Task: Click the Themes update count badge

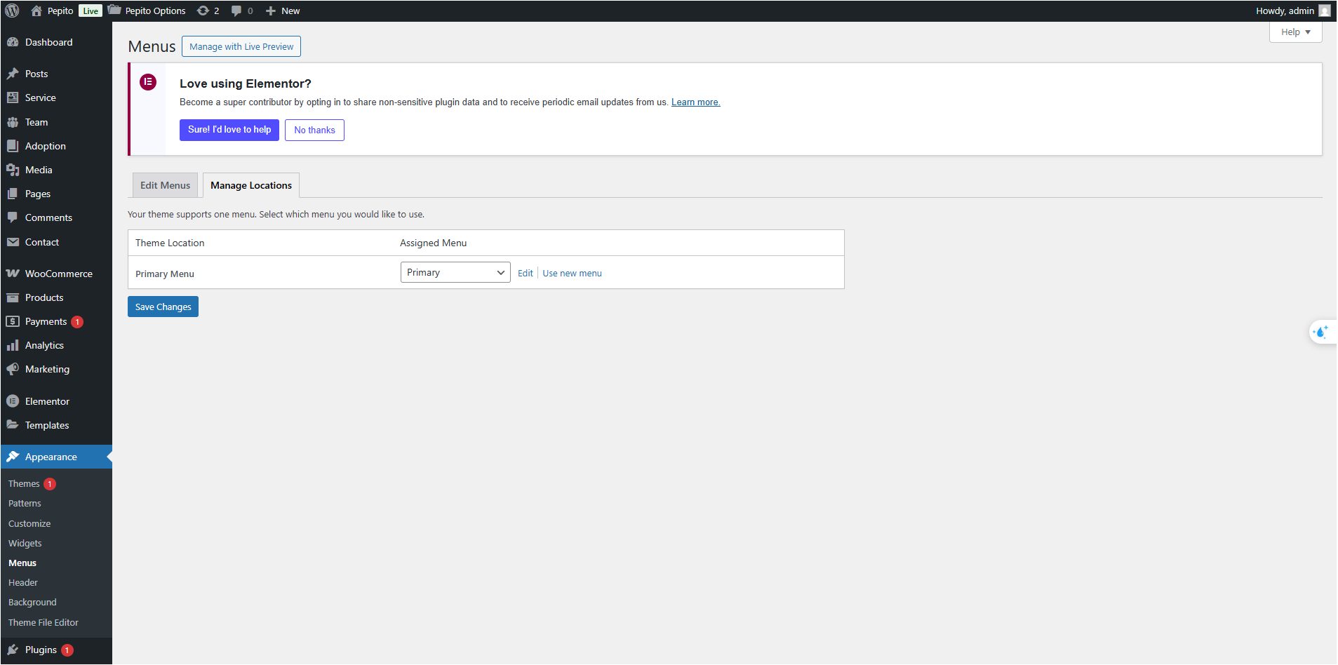Action: (50, 484)
